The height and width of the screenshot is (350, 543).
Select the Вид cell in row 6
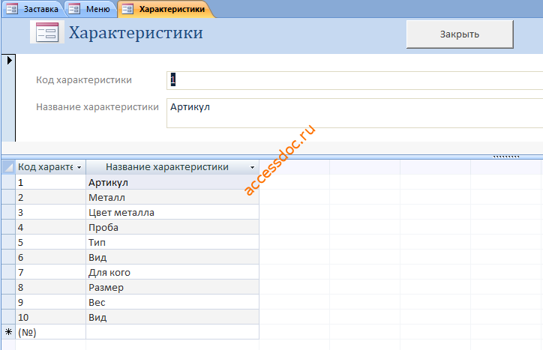coord(172,257)
